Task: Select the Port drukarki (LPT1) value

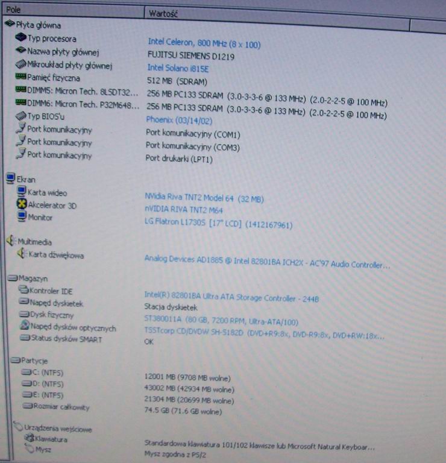Action: pos(179,159)
